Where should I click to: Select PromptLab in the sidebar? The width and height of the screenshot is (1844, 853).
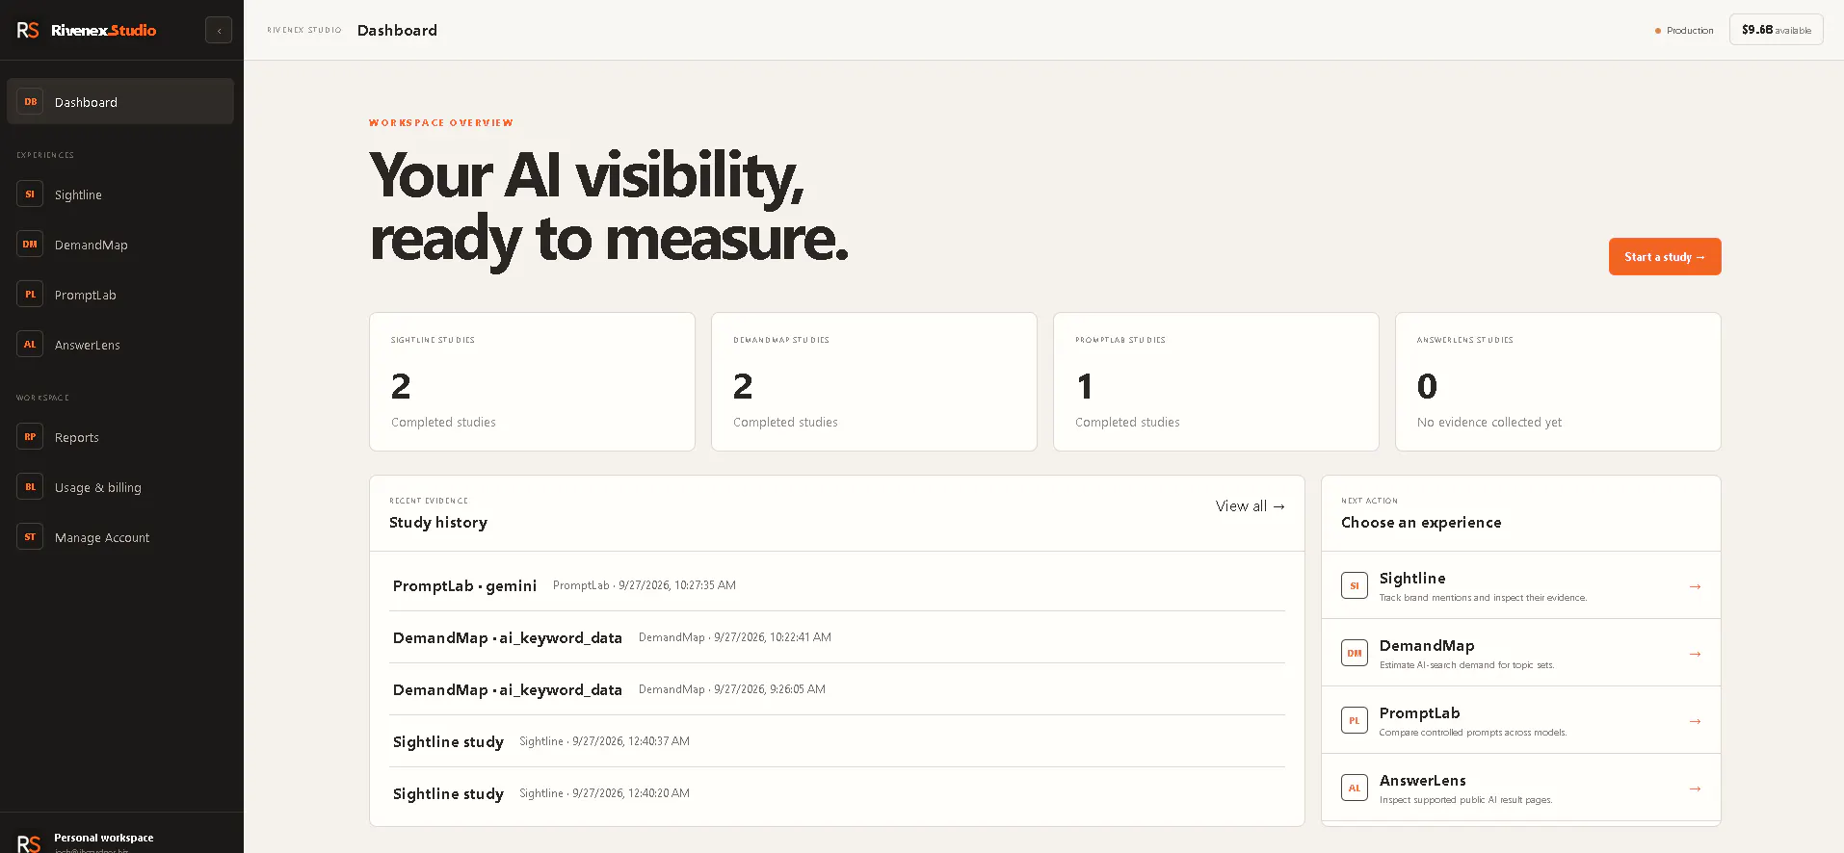click(120, 295)
